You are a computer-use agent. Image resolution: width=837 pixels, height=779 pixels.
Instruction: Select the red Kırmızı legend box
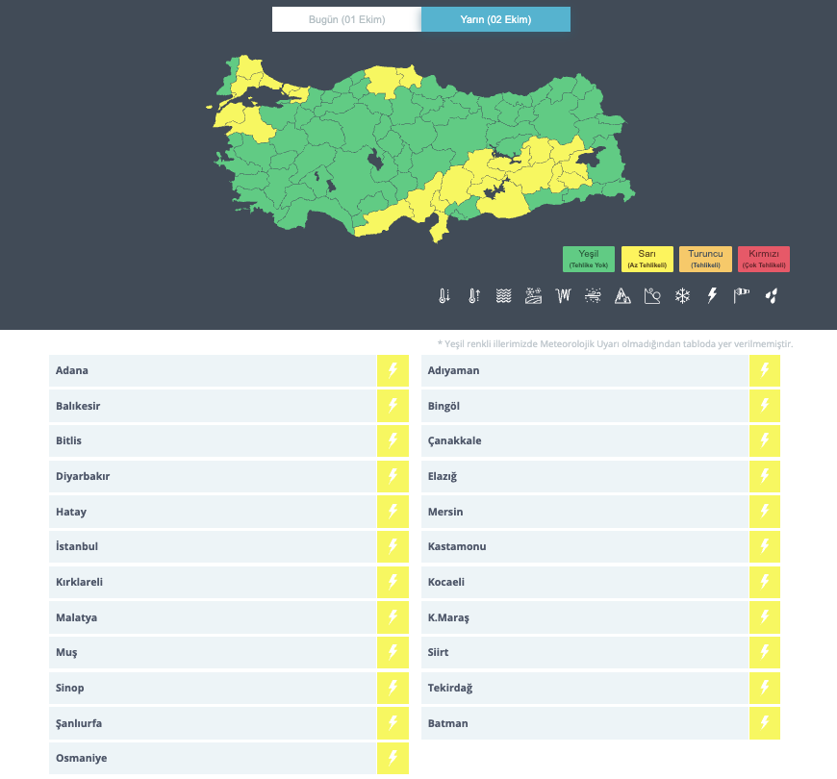[764, 259]
